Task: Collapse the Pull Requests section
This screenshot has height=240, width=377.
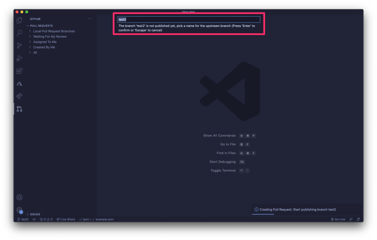Action: point(42,26)
